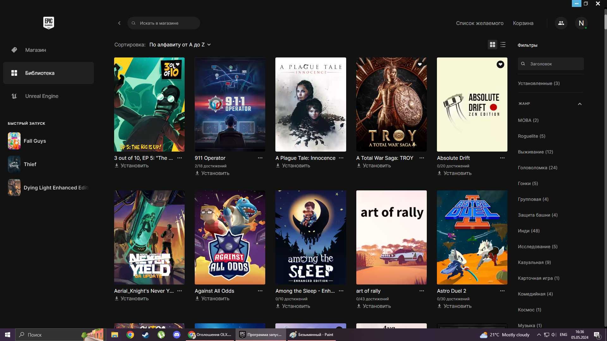Open options menu for Astro Duel 2
The image size is (607, 341).
(x=502, y=291)
